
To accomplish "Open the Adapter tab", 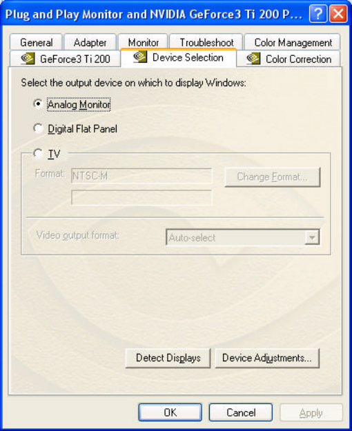I will click(x=90, y=43).
